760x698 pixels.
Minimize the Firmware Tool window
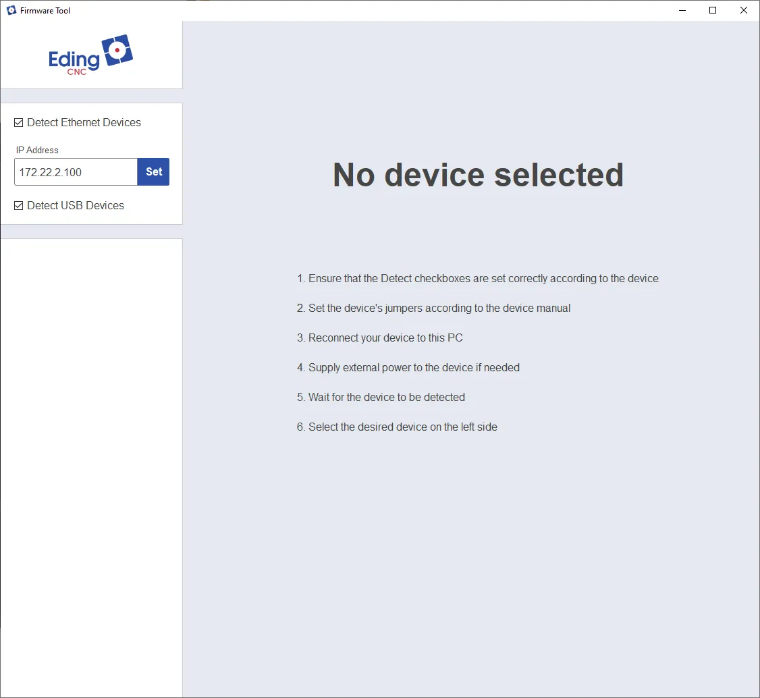pos(682,10)
